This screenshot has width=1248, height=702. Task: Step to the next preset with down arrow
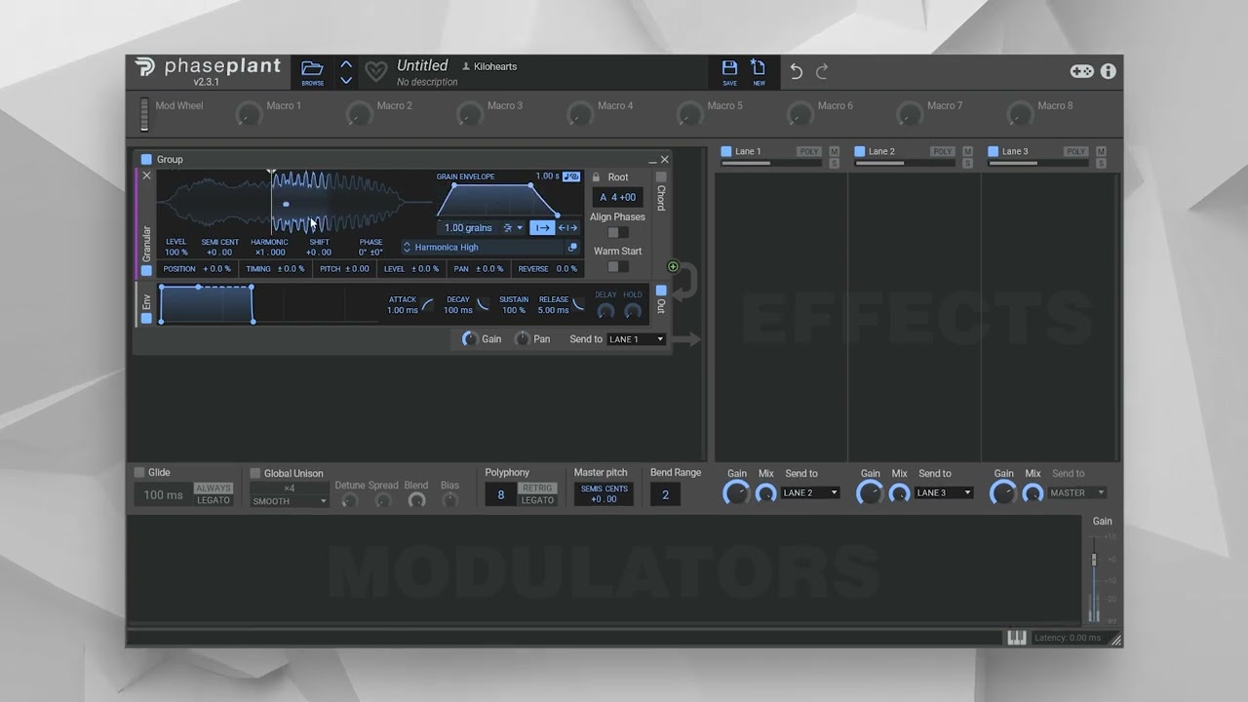click(x=346, y=80)
